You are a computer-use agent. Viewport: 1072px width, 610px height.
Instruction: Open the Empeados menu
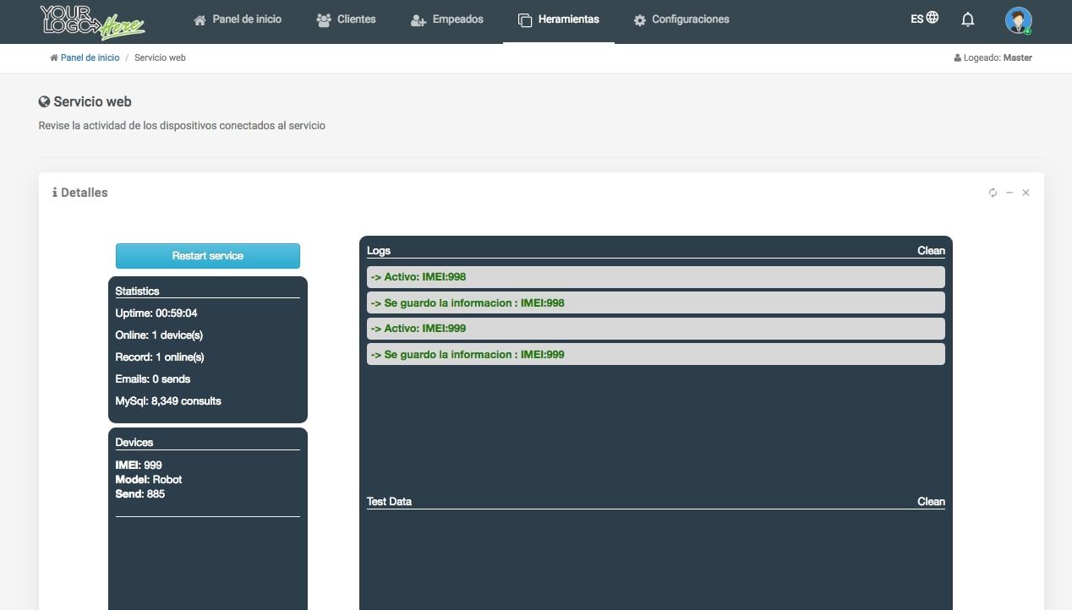pyautogui.click(x=446, y=19)
